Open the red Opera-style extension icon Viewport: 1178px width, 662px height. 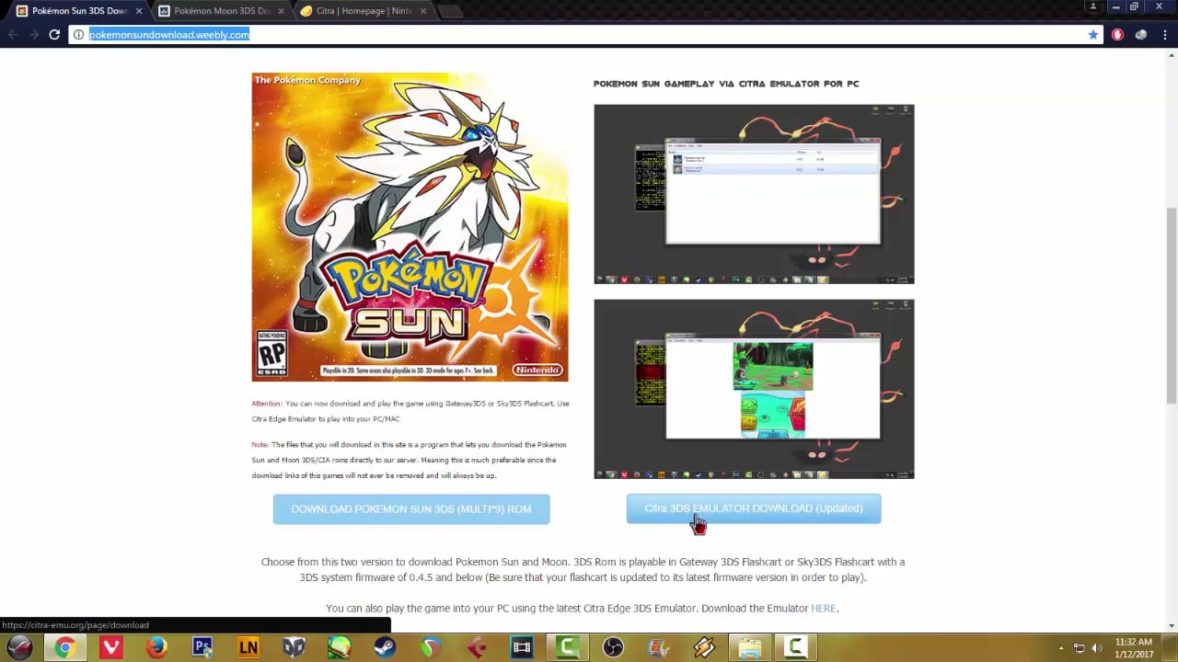1117,34
